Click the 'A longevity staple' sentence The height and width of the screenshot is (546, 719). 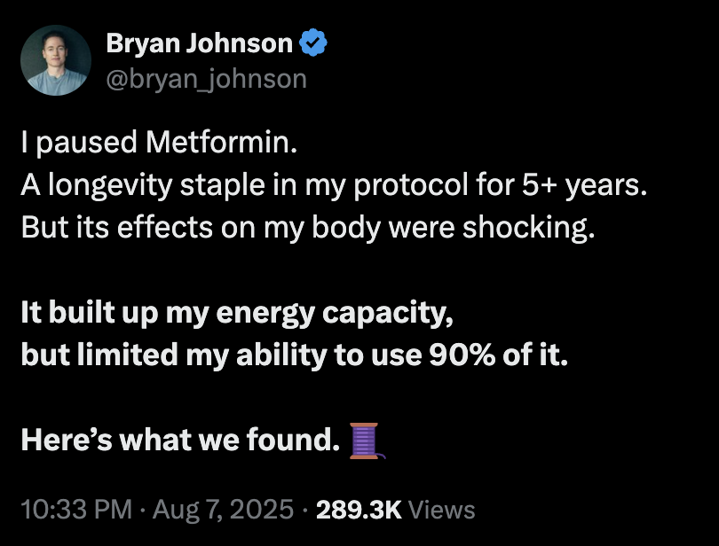334,185
